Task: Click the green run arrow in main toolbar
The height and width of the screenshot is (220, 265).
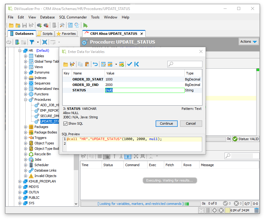Action: pos(86,25)
